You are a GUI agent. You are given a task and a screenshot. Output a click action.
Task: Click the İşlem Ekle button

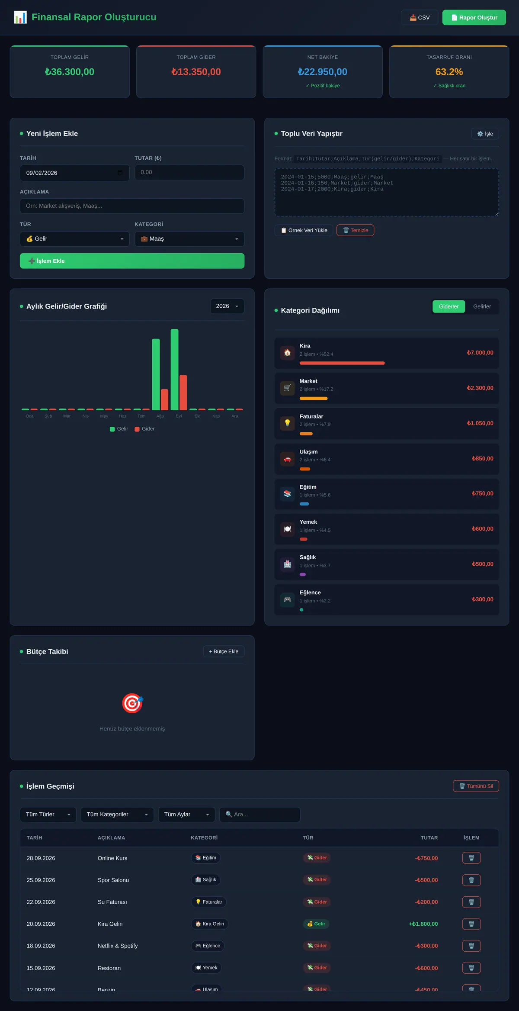(132, 261)
